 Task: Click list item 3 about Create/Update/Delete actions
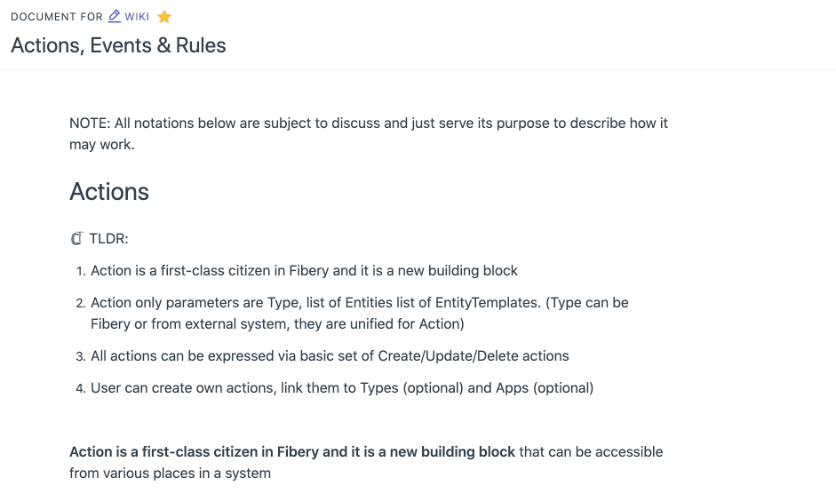pyautogui.click(x=330, y=355)
